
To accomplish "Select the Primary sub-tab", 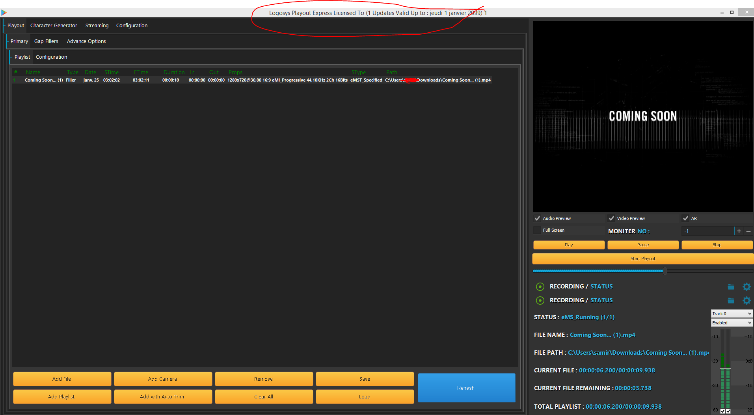I will (x=19, y=41).
